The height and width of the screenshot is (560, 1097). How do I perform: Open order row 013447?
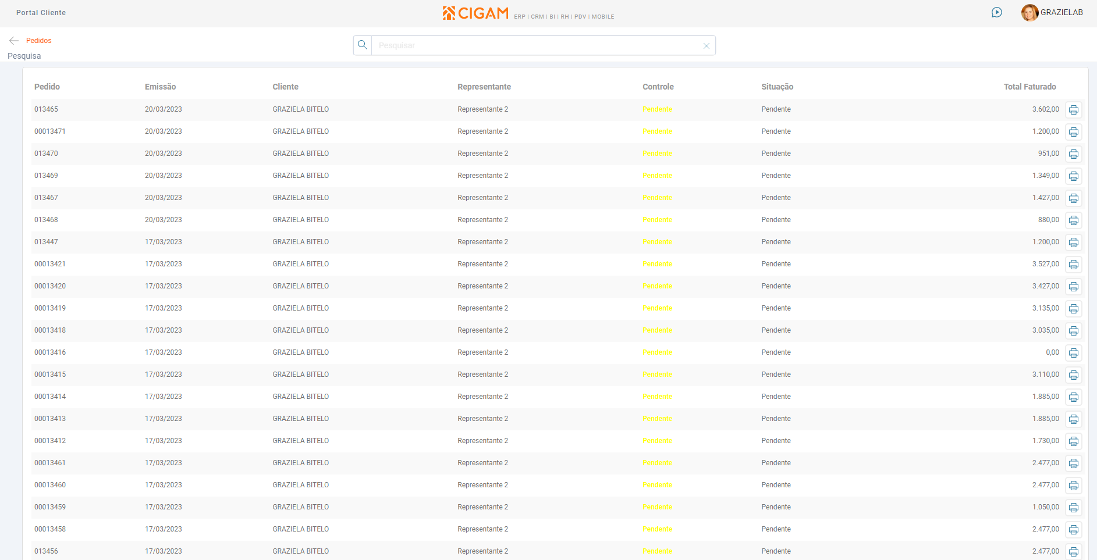(x=46, y=242)
